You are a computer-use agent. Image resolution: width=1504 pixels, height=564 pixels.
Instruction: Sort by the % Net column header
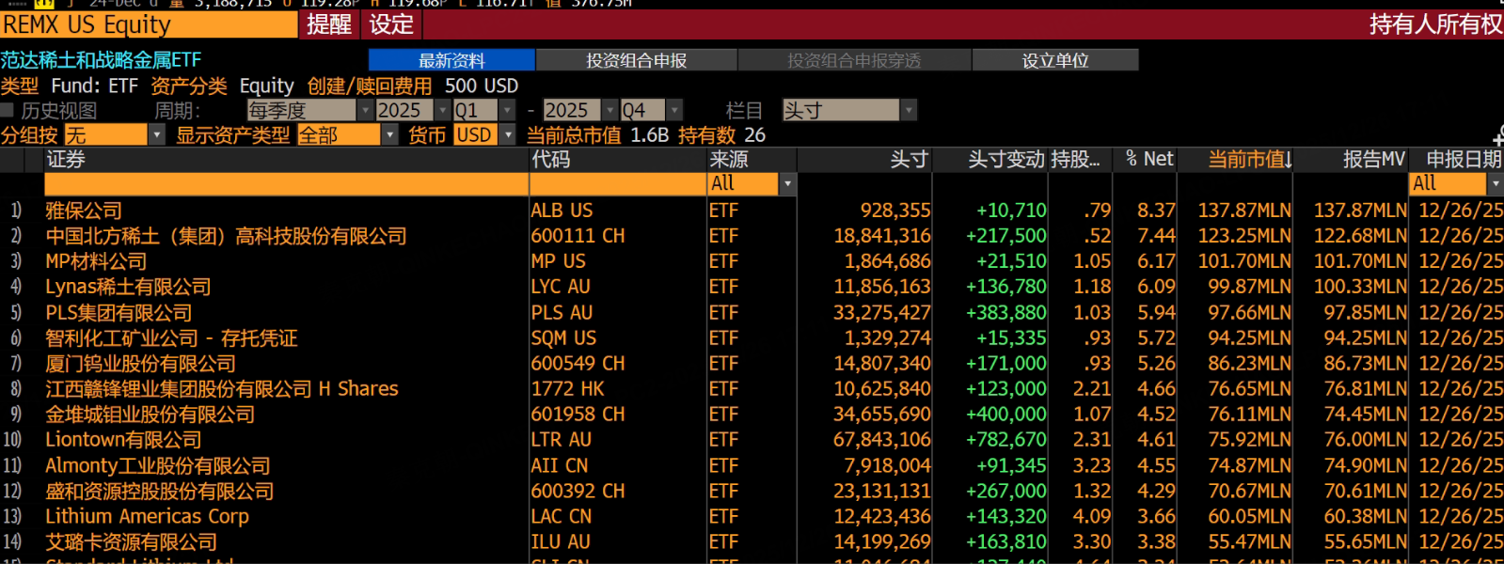coord(1149,160)
